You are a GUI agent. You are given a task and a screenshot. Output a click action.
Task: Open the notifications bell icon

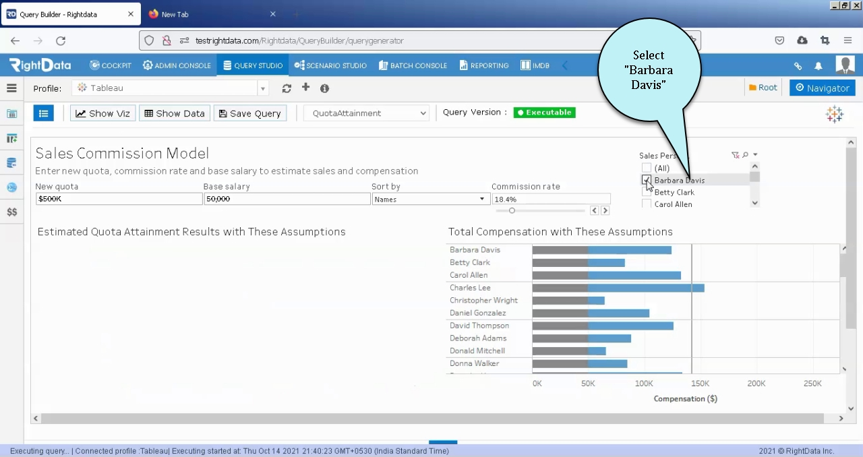(819, 66)
